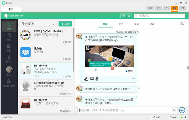Open the three-dots more menu on file message

click(x=133, y=79)
